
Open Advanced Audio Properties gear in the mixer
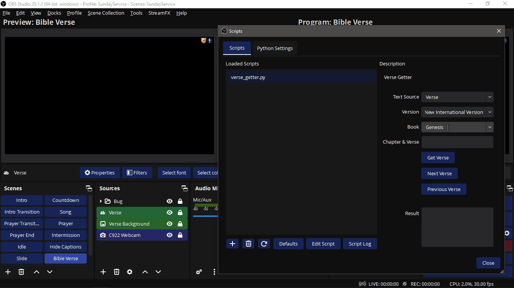(199, 272)
